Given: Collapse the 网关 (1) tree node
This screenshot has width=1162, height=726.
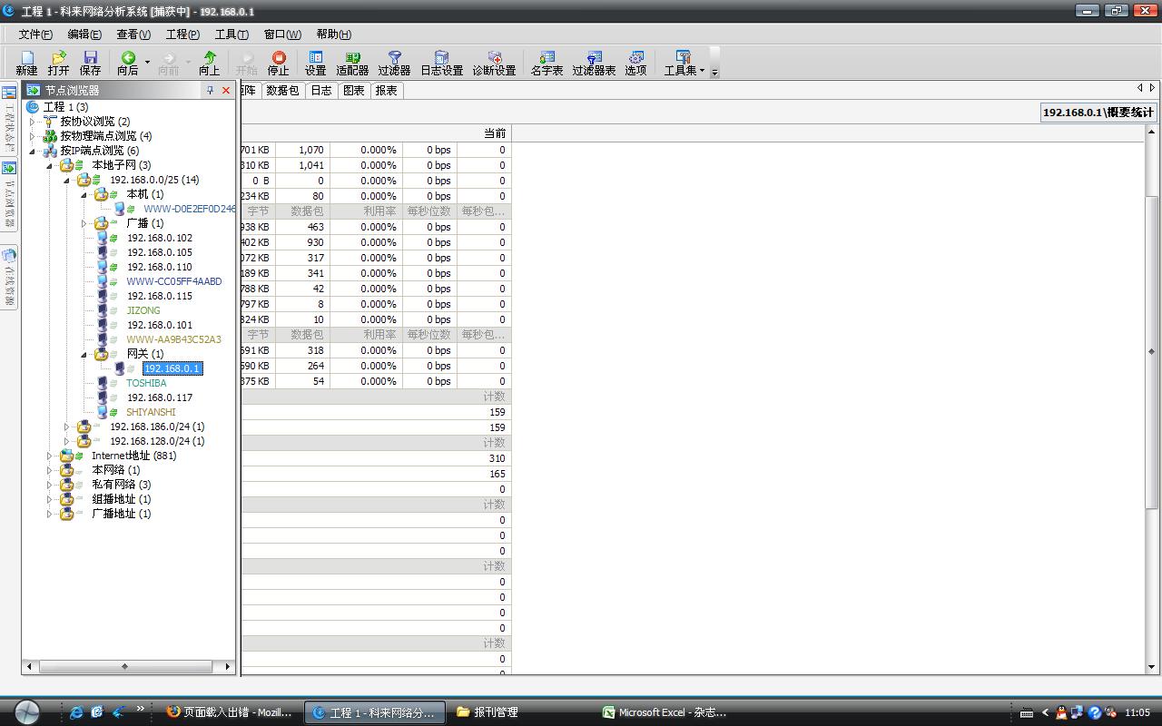Looking at the screenshot, I should click(84, 354).
